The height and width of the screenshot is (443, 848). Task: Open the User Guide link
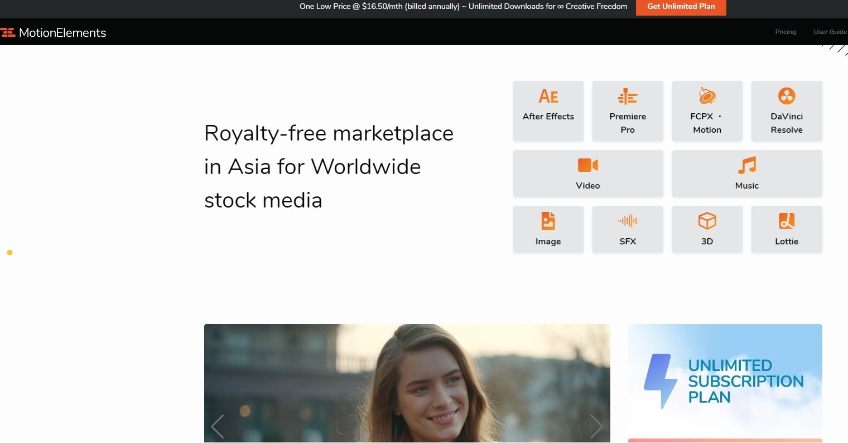[830, 32]
